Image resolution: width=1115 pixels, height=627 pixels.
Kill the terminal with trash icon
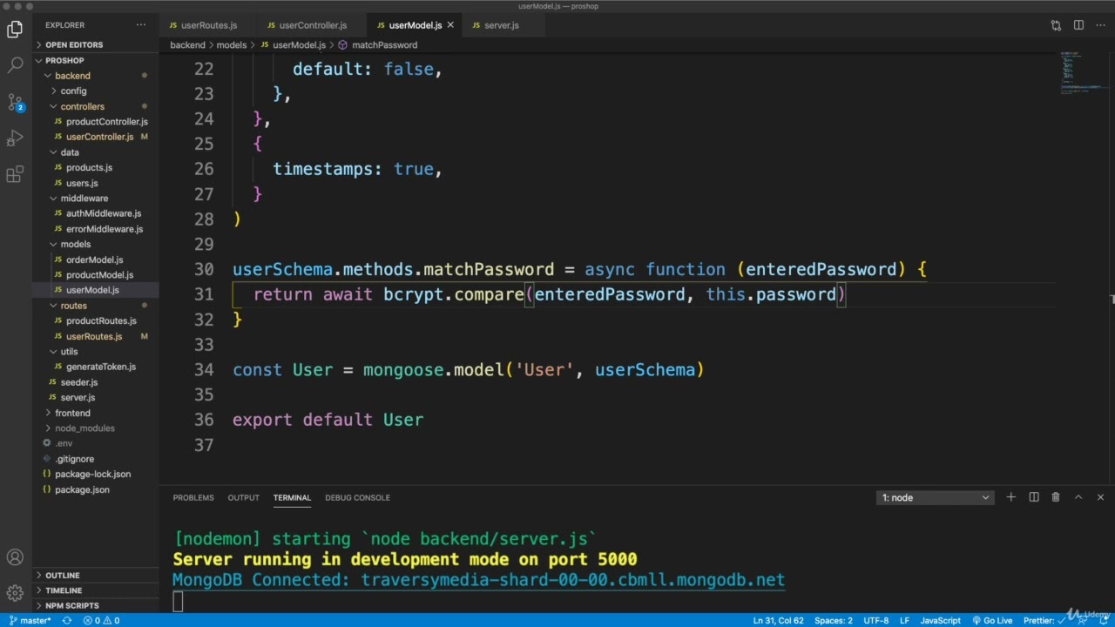(x=1056, y=497)
